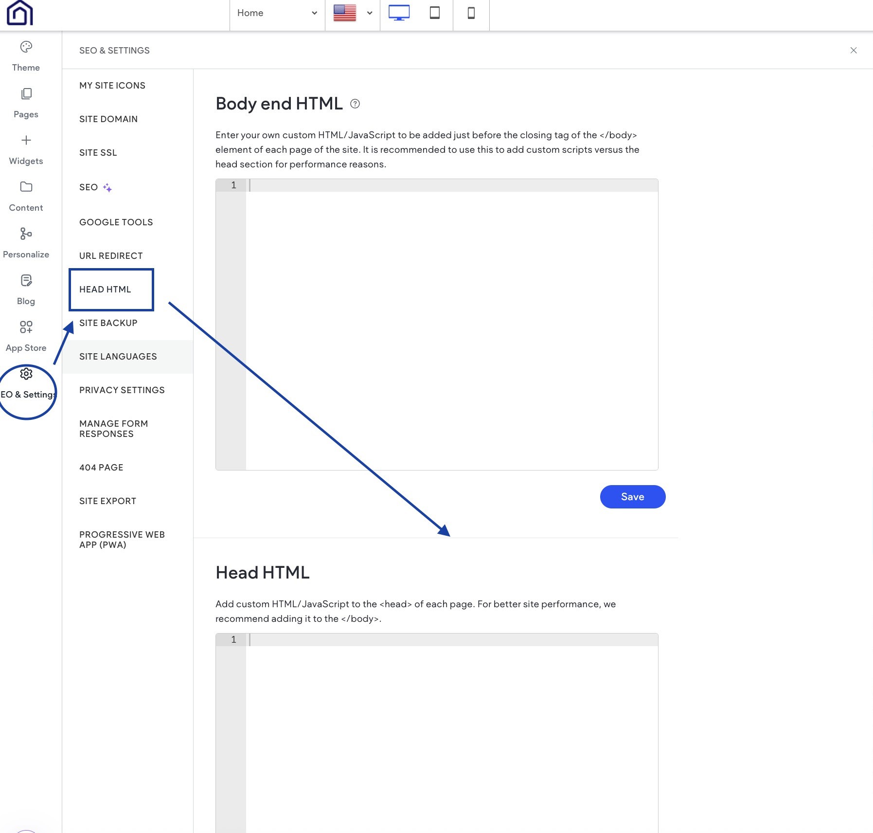Select the Site Languages menu item
The width and height of the screenshot is (873, 833).
point(118,356)
